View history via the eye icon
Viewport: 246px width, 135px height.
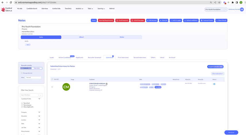[x=214, y=84]
